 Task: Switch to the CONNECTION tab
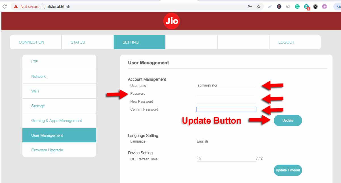[31, 42]
